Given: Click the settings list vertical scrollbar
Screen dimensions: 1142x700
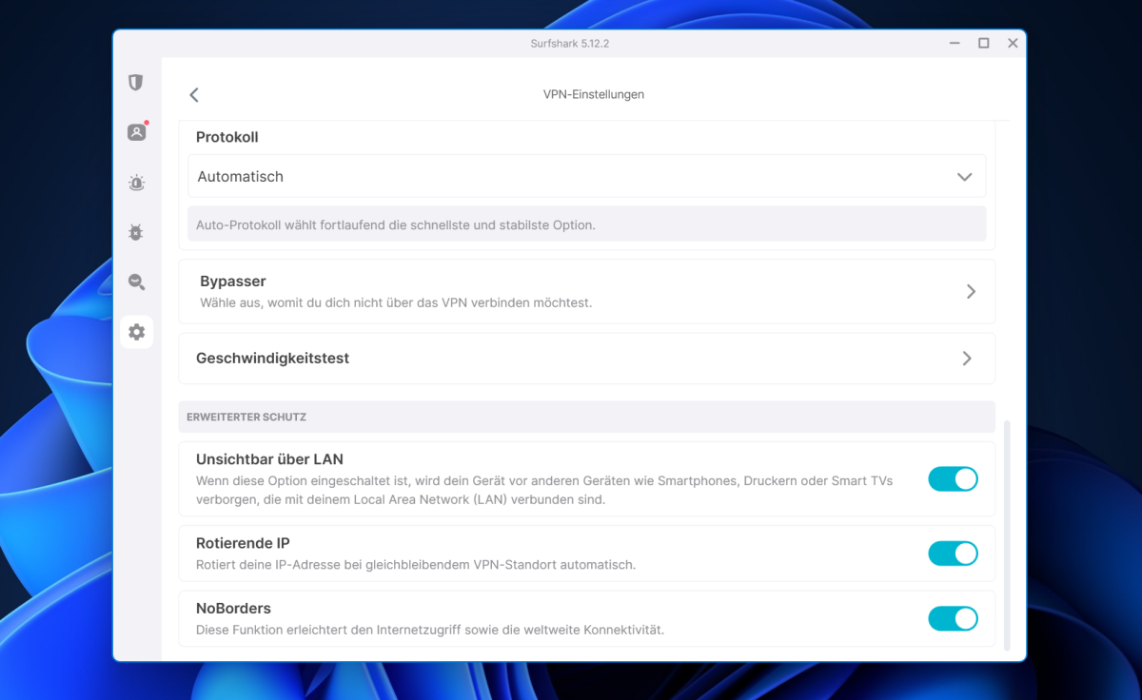Looking at the screenshot, I should coord(1007,535).
